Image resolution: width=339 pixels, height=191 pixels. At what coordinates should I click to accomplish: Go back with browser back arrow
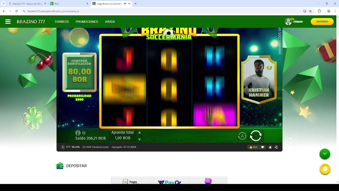(4, 11)
